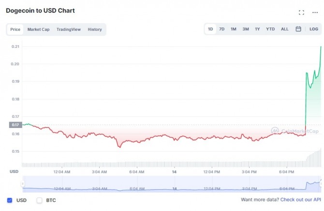Toggle LOG scale on the chart
This screenshot has width=324, height=211.
(x=314, y=29)
